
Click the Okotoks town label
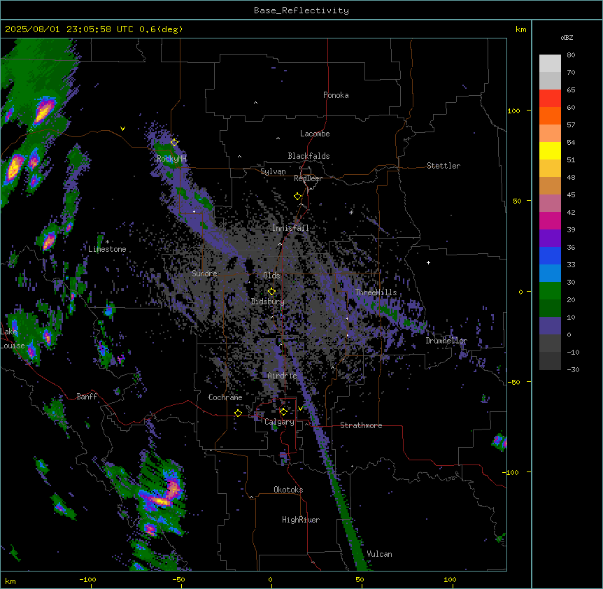tap(288, 490)
